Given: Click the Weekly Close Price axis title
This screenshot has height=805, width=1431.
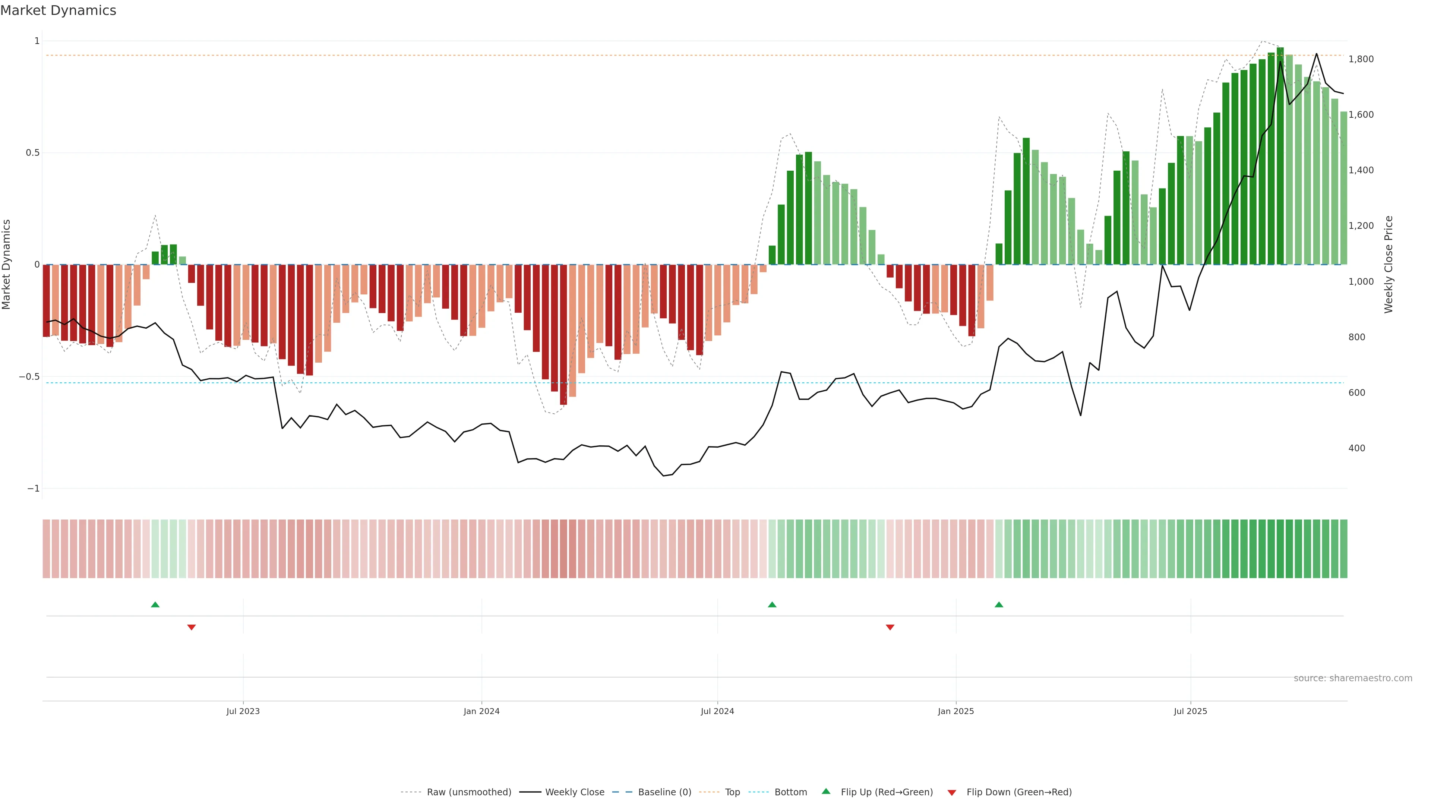Looking at the screenshot, I should (1388, 265).
